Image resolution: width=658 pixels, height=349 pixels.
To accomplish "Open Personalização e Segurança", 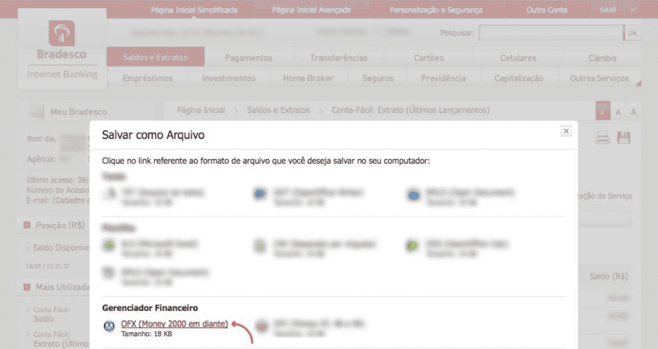I will click(436, 10).
